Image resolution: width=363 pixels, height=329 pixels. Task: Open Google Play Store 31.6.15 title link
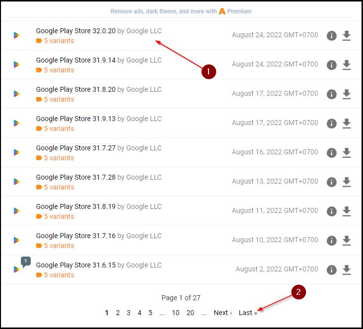click(x=75, y=265)
